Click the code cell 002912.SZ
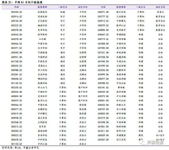169x150 pixels. 103,21
